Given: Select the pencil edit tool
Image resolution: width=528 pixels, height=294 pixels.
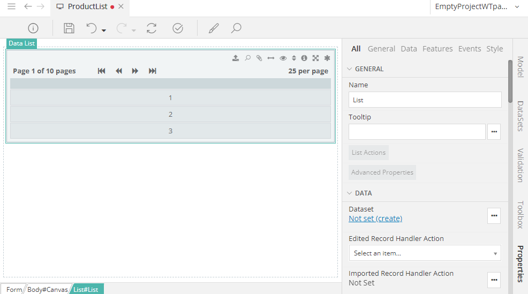Looking at the screenshot, I should click(x=213, y=28).
